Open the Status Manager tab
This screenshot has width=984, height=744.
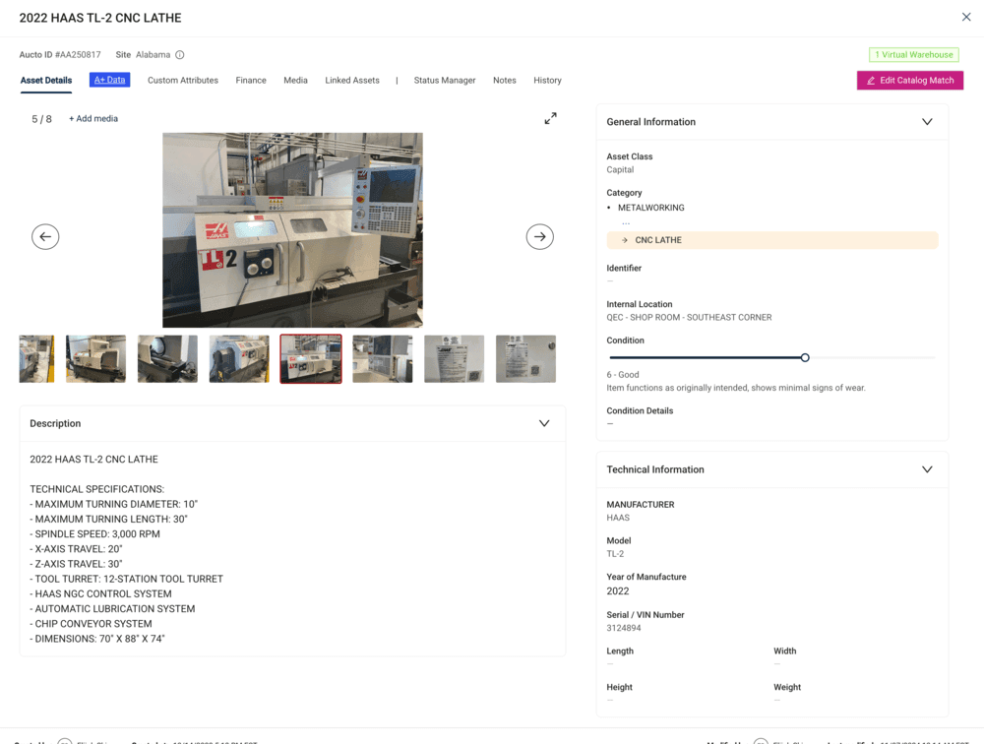pos(445,81)
